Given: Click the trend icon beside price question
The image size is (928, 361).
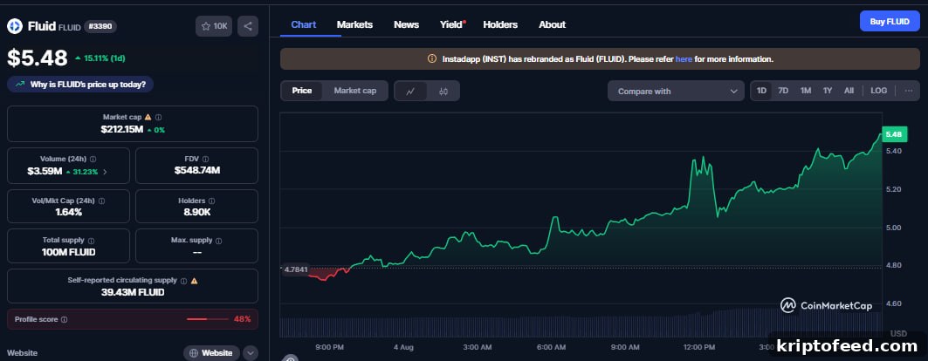Looking at the screenshot, I should 20,85.
